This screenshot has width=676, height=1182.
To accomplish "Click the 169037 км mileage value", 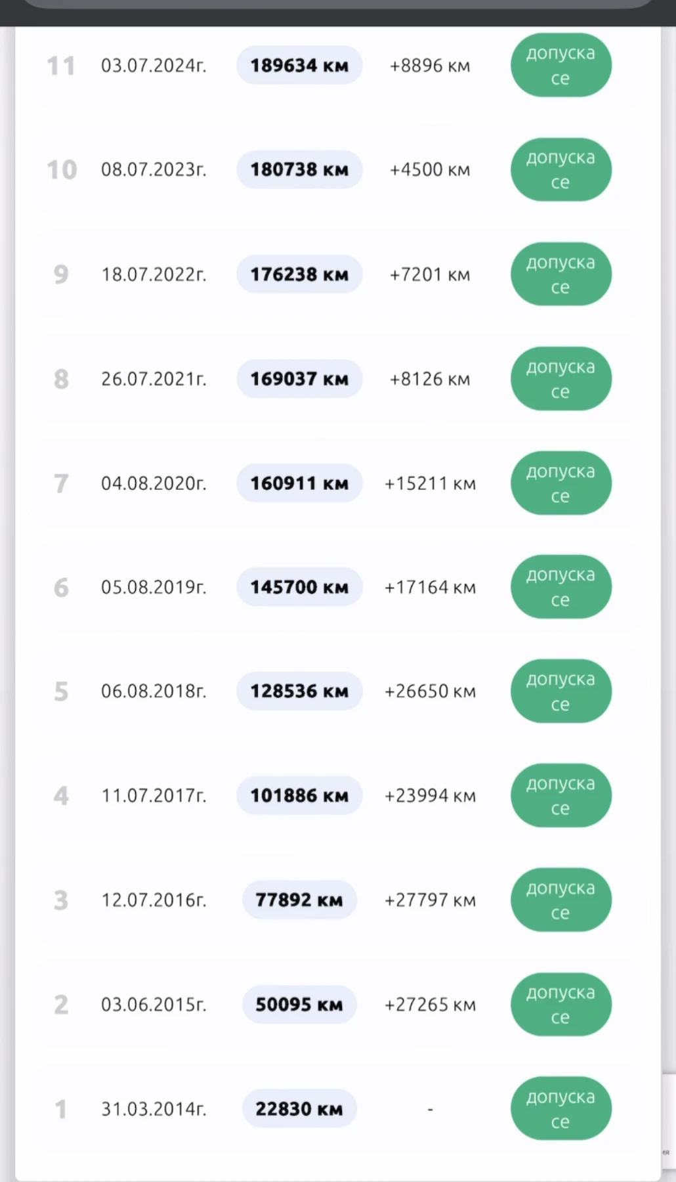I will click(x=299, y=378).
